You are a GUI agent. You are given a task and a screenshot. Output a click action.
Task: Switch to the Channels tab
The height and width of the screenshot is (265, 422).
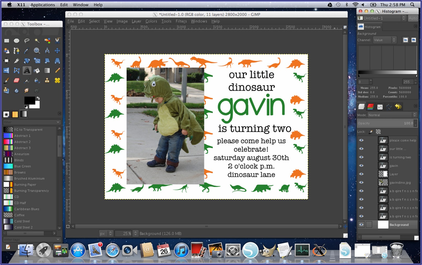tap(370, 107)
